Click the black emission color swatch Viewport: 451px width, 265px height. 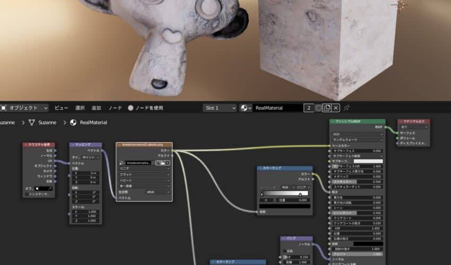pyautogui.click(x=368, y=244)
